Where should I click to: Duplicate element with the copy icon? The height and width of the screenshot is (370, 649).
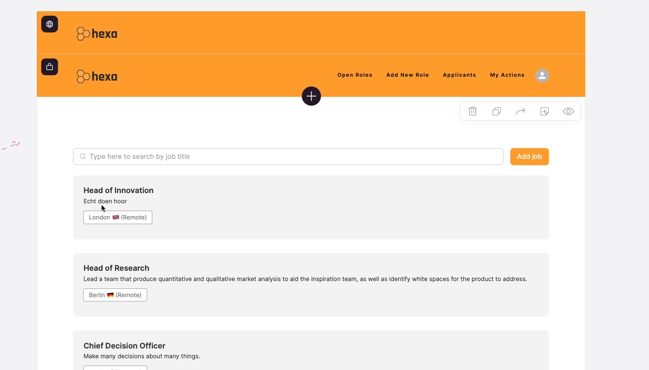point(497,111)
